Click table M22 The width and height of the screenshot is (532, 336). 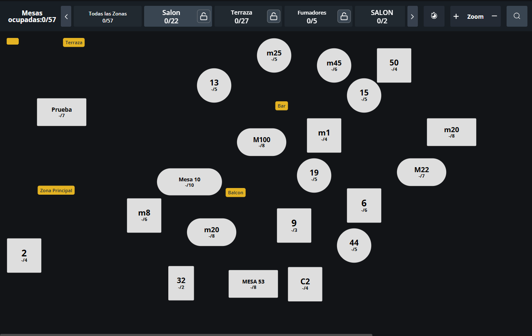pyautogui.click(x=422, y=172)
